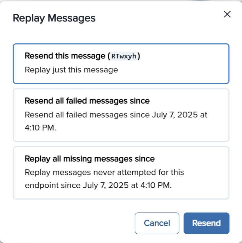Select the highlighted blue-bordered option card
Screen dimensions: 242x243
121,63
